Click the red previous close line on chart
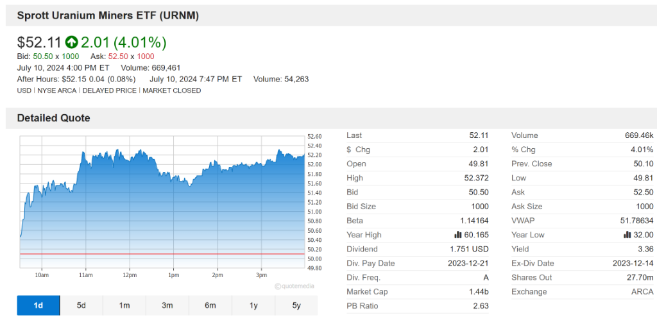Viewport: 657px width, 324px height. click(160, 254)
